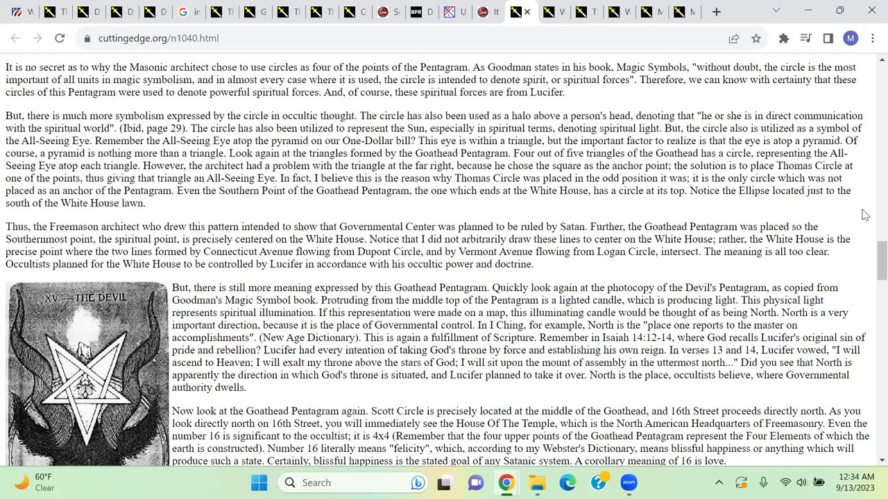Click the sync update tray icon
The height and width of the screenshot is (499, 888).
tap(741, 482)
